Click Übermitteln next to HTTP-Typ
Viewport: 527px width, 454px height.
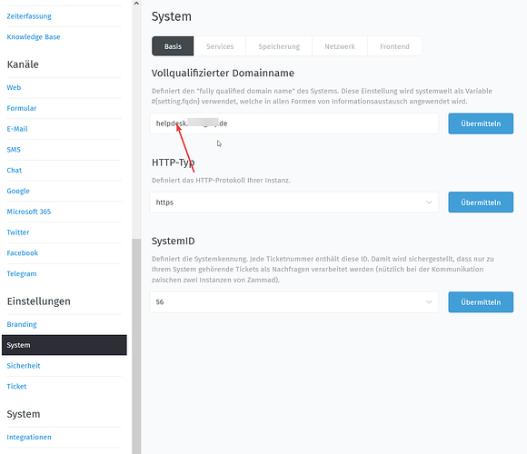[x=481, y=202]
